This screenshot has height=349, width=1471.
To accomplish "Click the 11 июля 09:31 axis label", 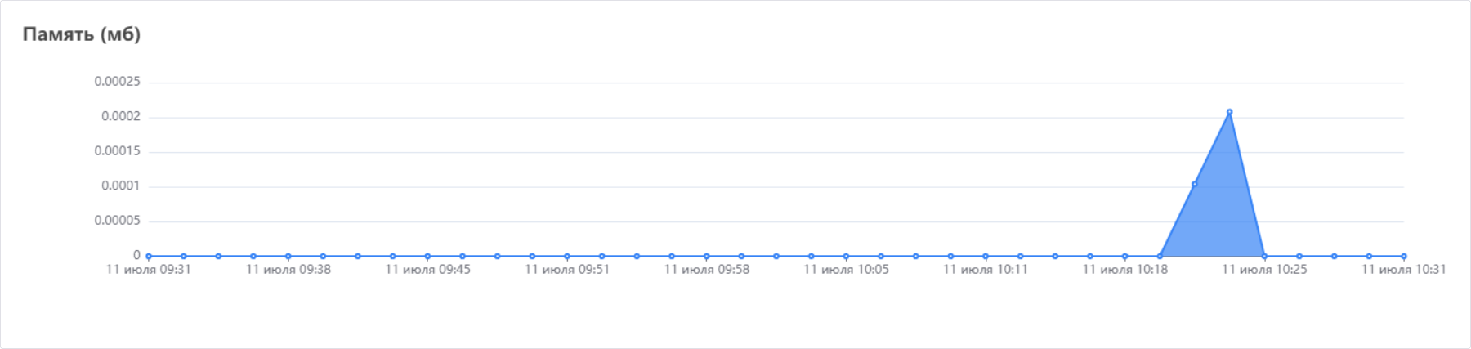I will click(149, 270).
